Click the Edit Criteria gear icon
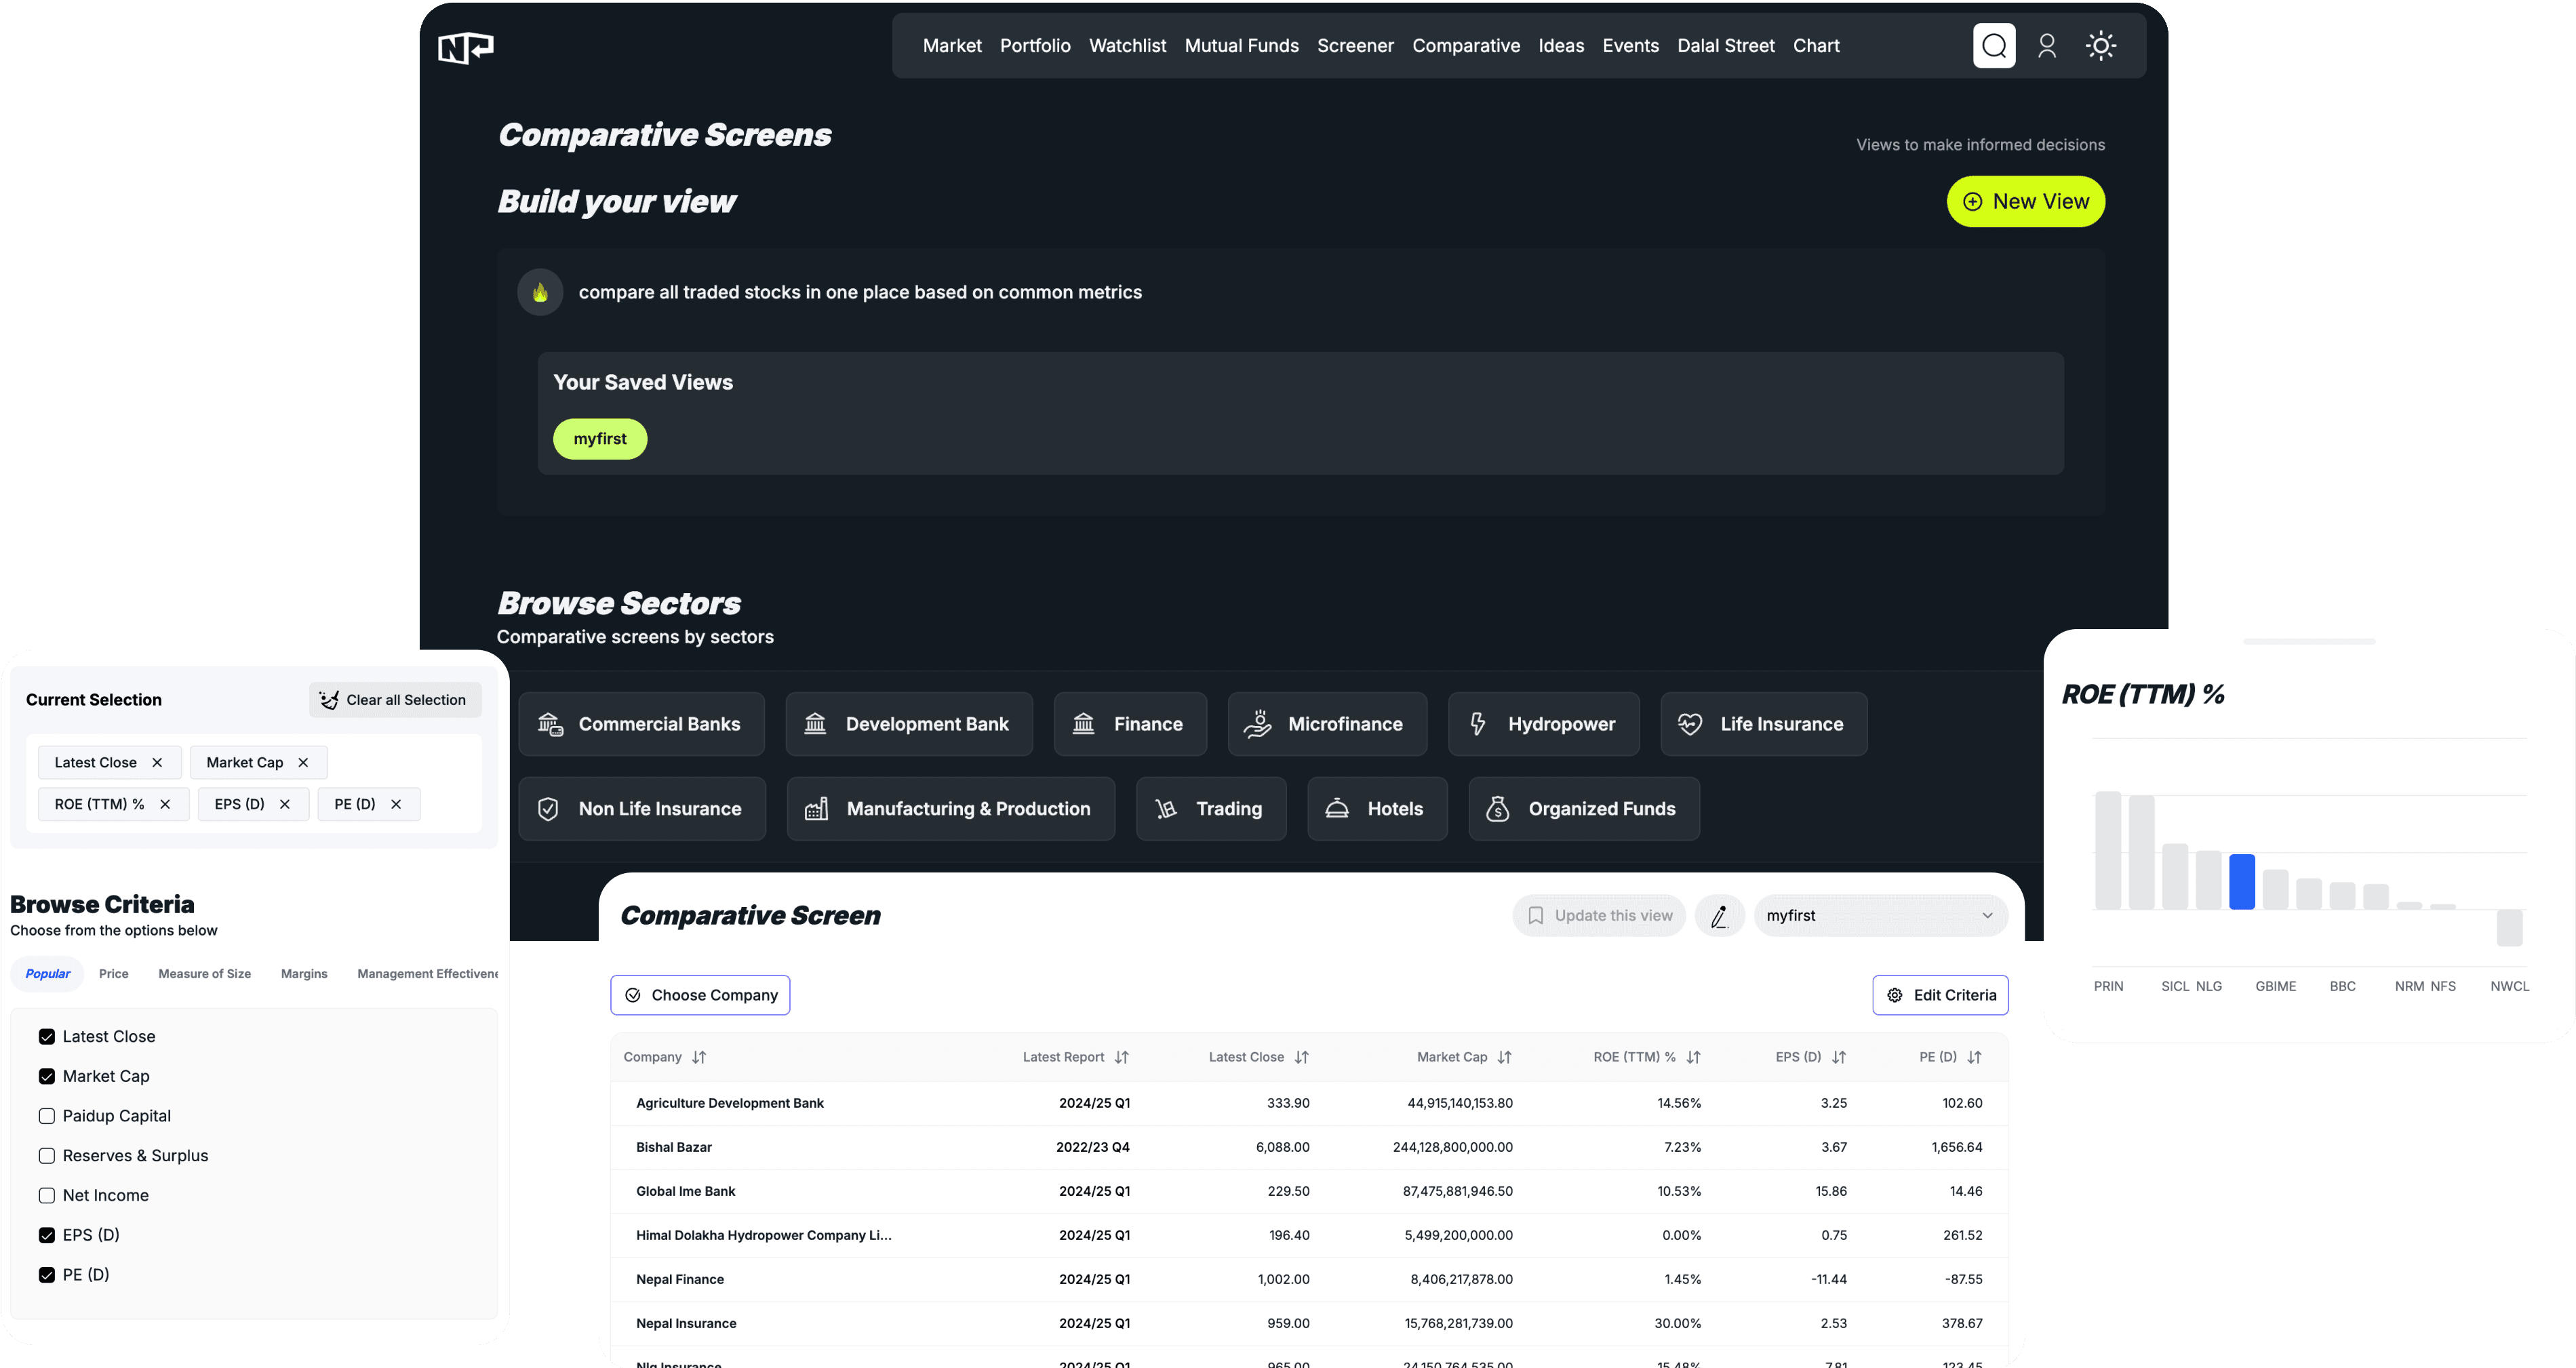2576x1368 pixels. tap(1894, 995)
